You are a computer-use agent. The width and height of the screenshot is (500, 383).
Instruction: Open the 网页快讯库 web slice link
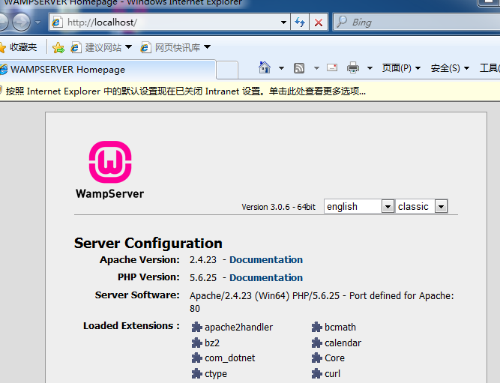tap(170, 47)
